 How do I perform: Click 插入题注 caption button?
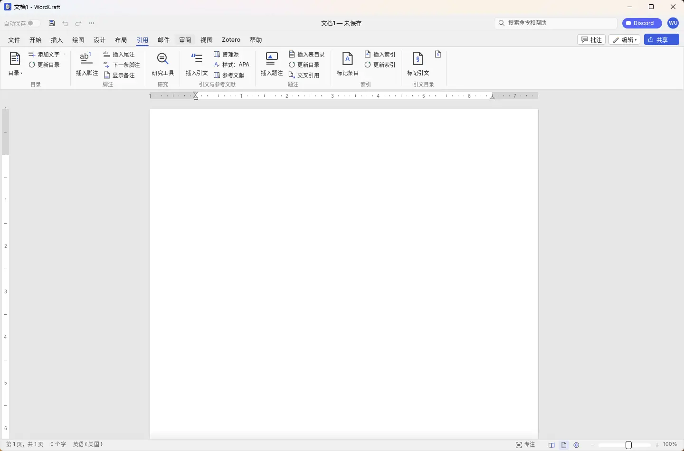(x=272, y=64)
